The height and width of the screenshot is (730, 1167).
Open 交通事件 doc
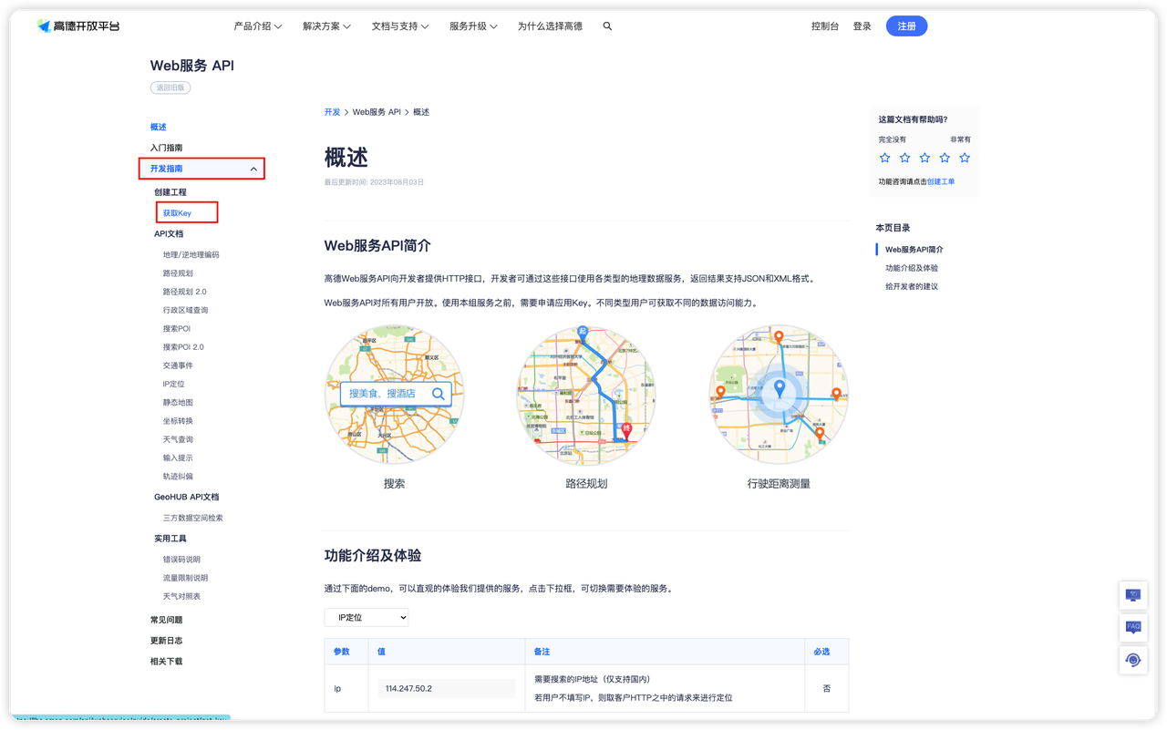[178, 365]
